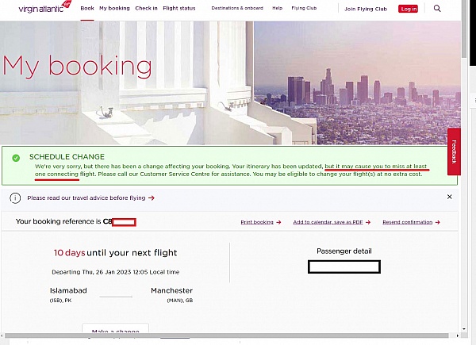Expand the Flying Club menu
The height and width of the screenshot is (345, 476).
pos(304,8)
